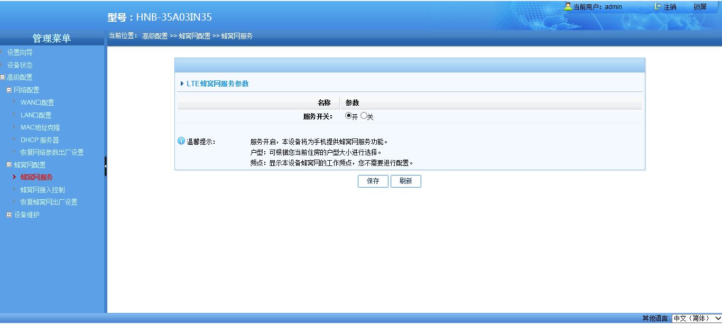Click the current user avatar icon
The height and width of the screenshot is (324, 722).
pyautogui.click(x=568, y=7)
